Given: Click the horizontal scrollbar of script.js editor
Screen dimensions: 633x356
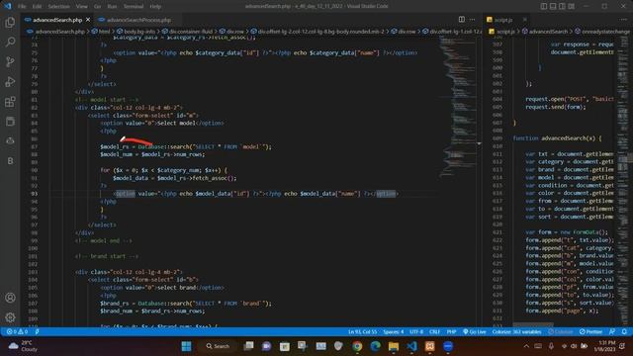Looking at the screenshot, I should click(533, 324).
